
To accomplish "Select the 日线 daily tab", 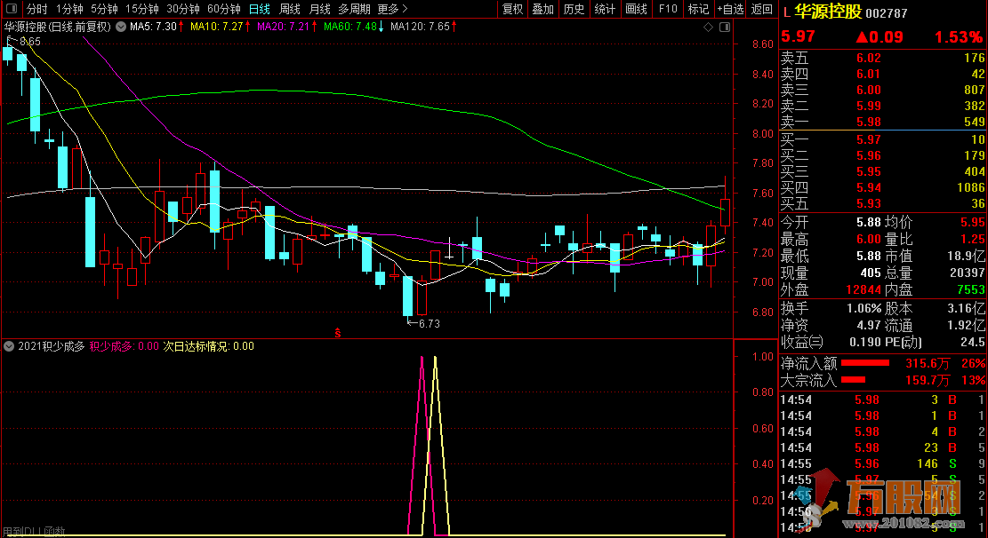I will click(260, 9).
